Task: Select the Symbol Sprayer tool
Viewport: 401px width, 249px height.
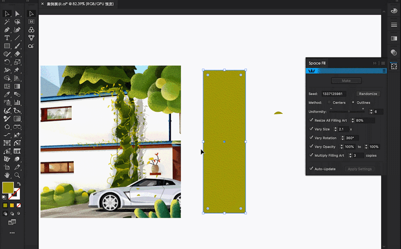Action: (x=7, y=102)
